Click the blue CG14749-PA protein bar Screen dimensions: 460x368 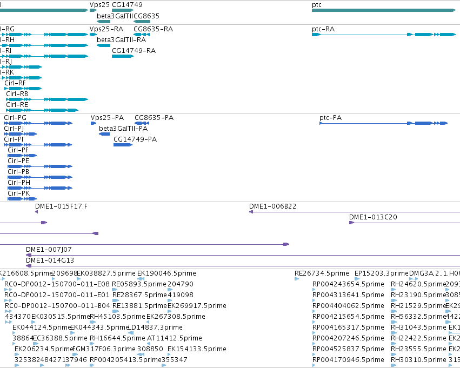tap(123, 145)
